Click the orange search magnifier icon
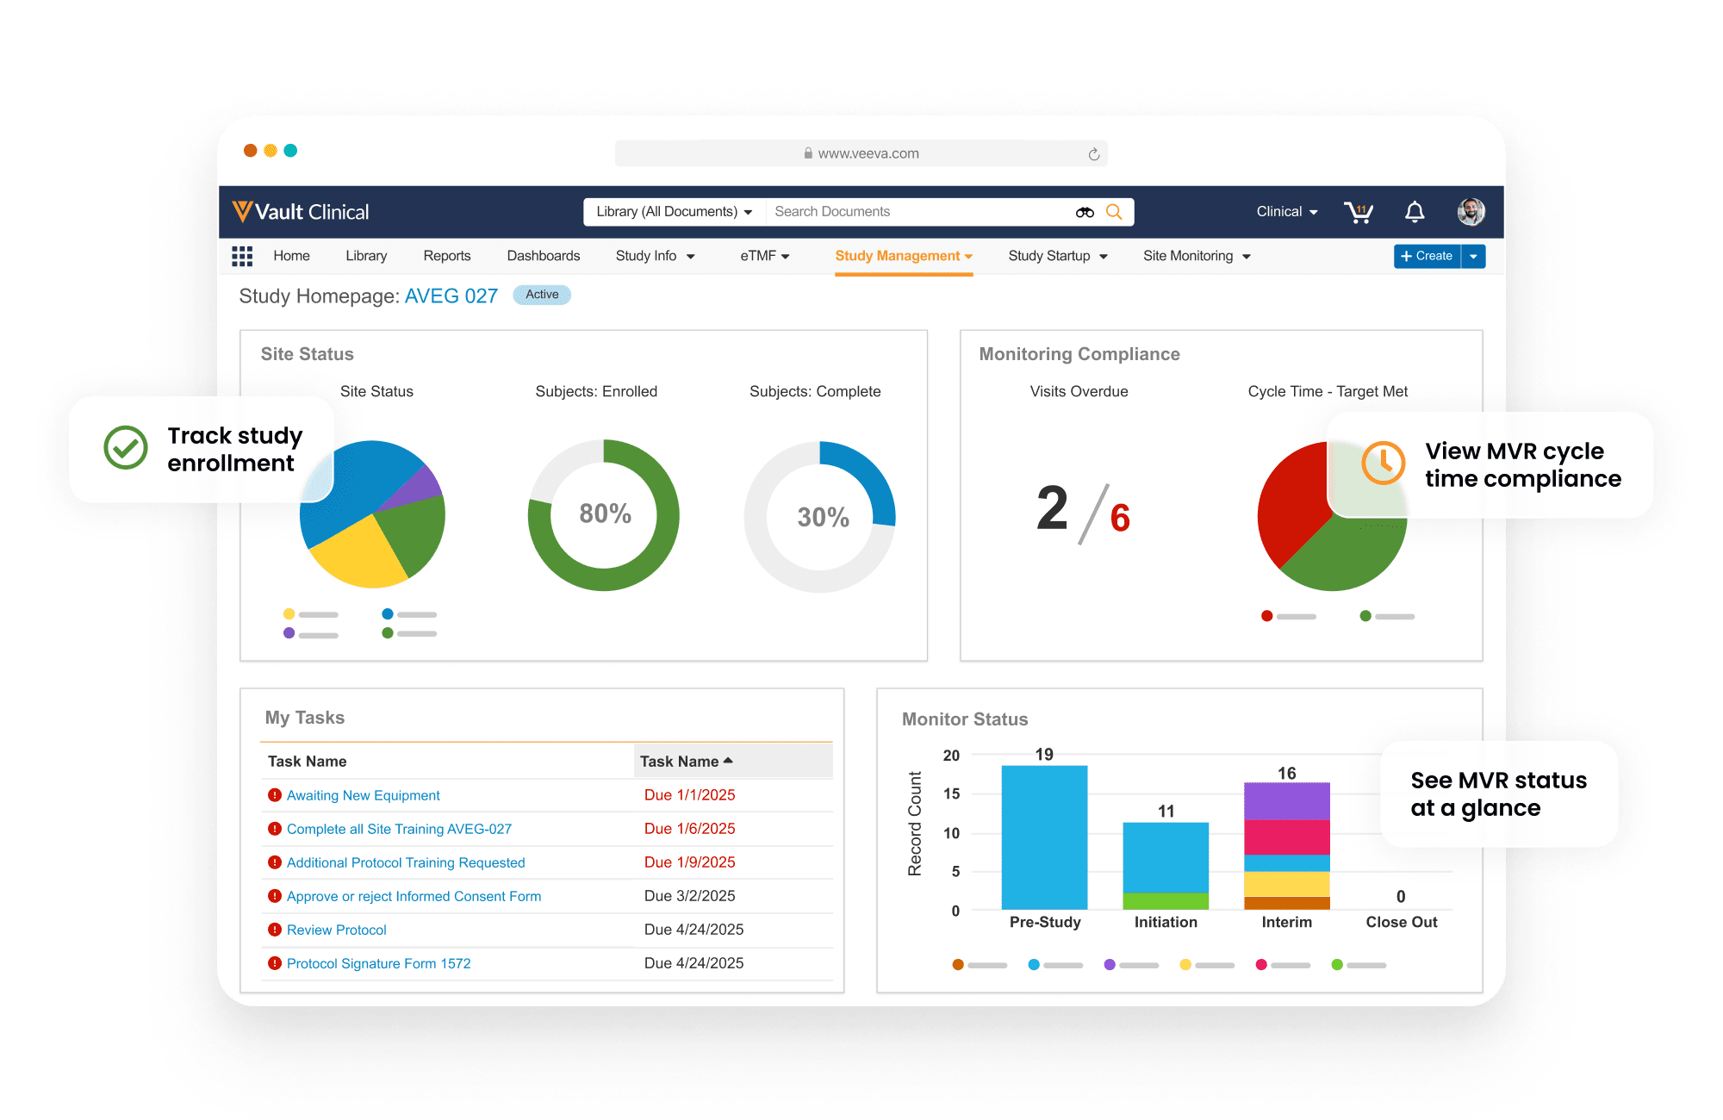Viewport: 1723px width, 1120px height. pyautogui.click(x=1114, y=212)
